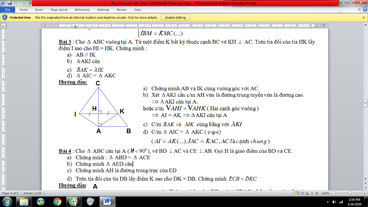Click Next Page double-arrow button
This screenshot has height=207, width=368.
pos(365,188)
